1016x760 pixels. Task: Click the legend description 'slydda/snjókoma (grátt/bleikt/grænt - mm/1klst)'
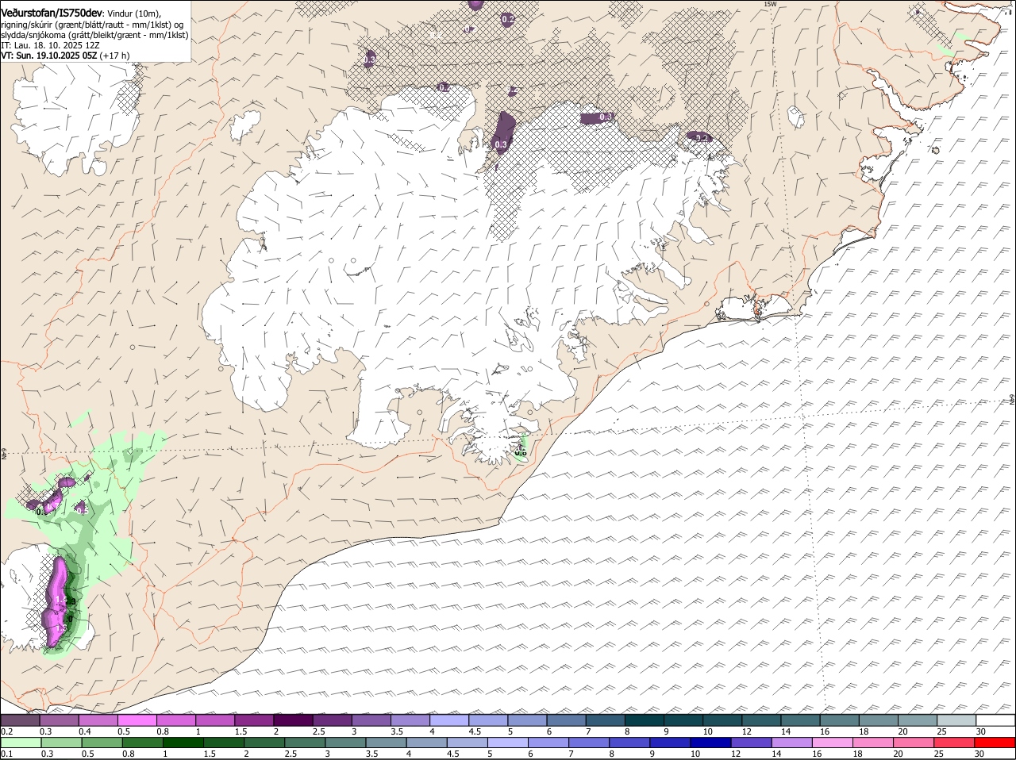pyautogui.click(x=95, y=35)
